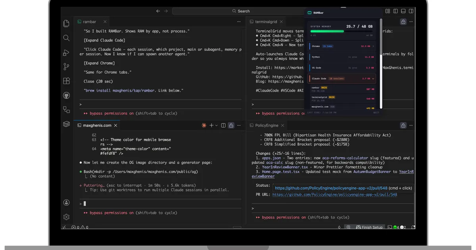Click the Bash mkdir command line

coord(141,172)
